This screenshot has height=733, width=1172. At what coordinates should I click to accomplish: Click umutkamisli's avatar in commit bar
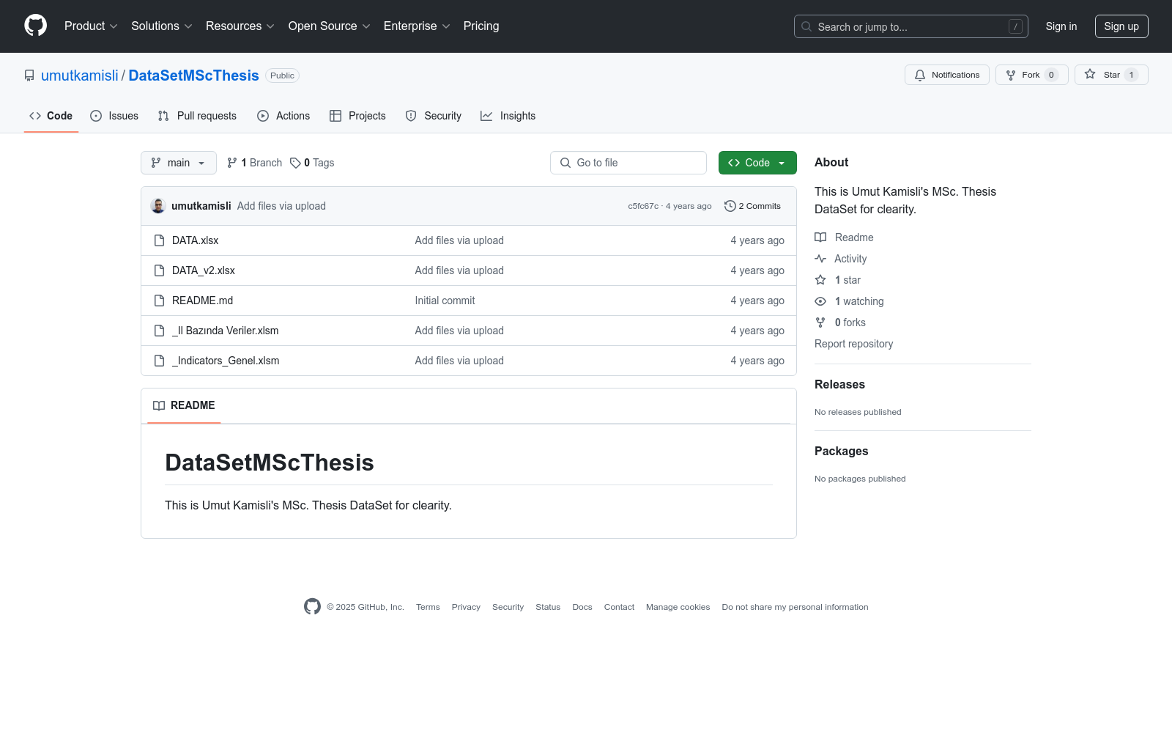click(158, 206)
